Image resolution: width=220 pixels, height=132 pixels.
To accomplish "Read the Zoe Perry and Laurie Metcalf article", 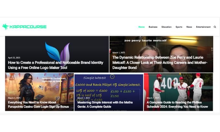I will click(x=160, y=63).
